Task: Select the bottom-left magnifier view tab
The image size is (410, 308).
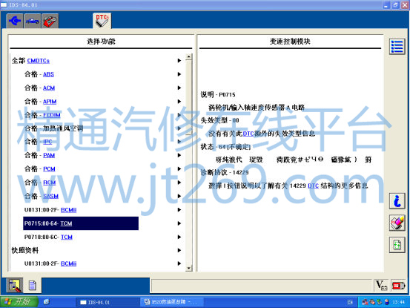Action: (x=15, y=285)
